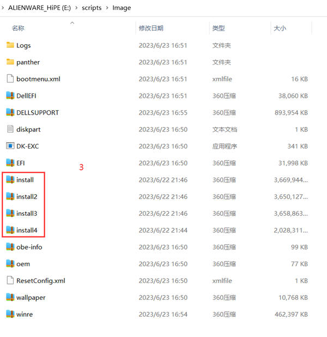Click the diskpart file name
Image resolution: width=327 pixels, height=337 pixels.
pos(28,129)
